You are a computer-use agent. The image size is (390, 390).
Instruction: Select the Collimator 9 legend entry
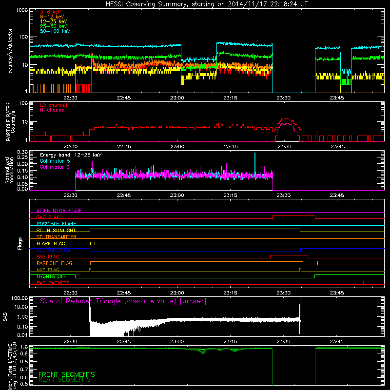click(55, 167)
